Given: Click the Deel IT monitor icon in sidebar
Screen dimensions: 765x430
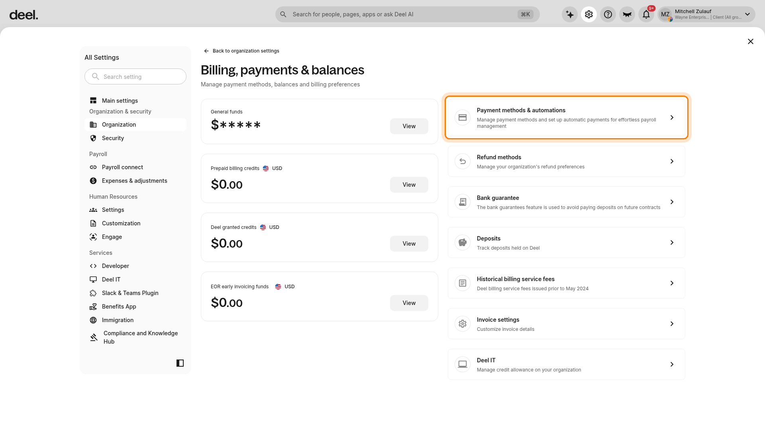Looking at the screenshot, I should 93,279.
